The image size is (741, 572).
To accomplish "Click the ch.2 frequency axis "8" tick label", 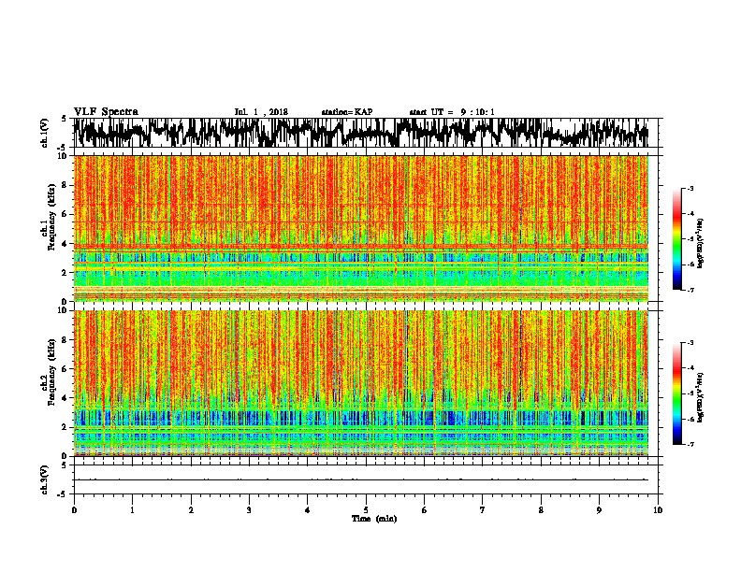I will [x=65, y=340].
